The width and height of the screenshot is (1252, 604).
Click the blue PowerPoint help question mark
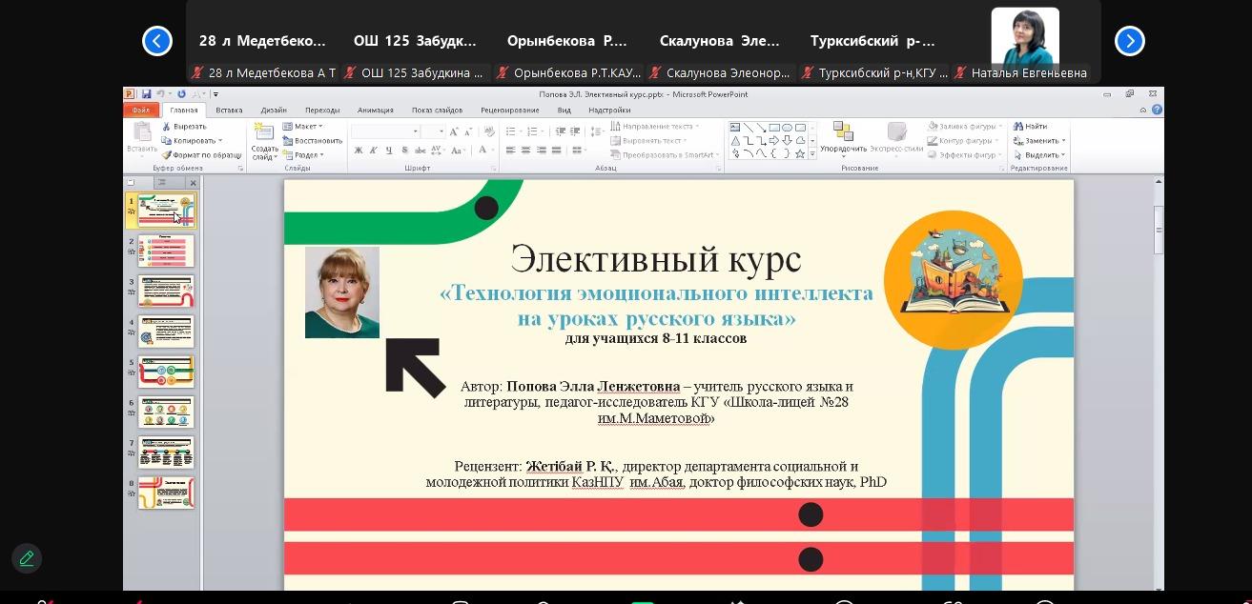tap(1157, 110)
